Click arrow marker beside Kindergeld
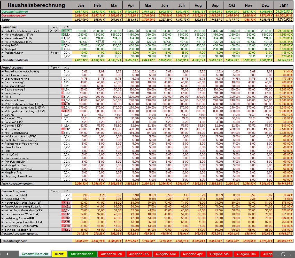The image size is (295, 258). pos(3,49)
